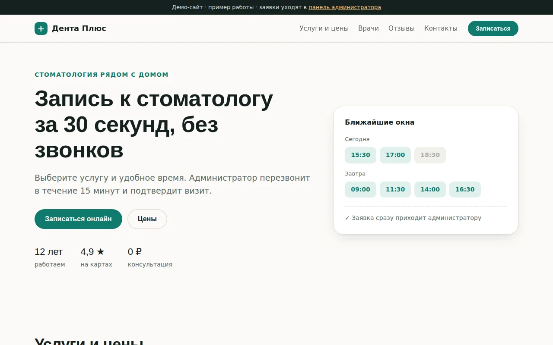Choose tomorrow's 14:00 time slot
The width and height of the screenshot is (553, 345).
click(x=430, y=190)
